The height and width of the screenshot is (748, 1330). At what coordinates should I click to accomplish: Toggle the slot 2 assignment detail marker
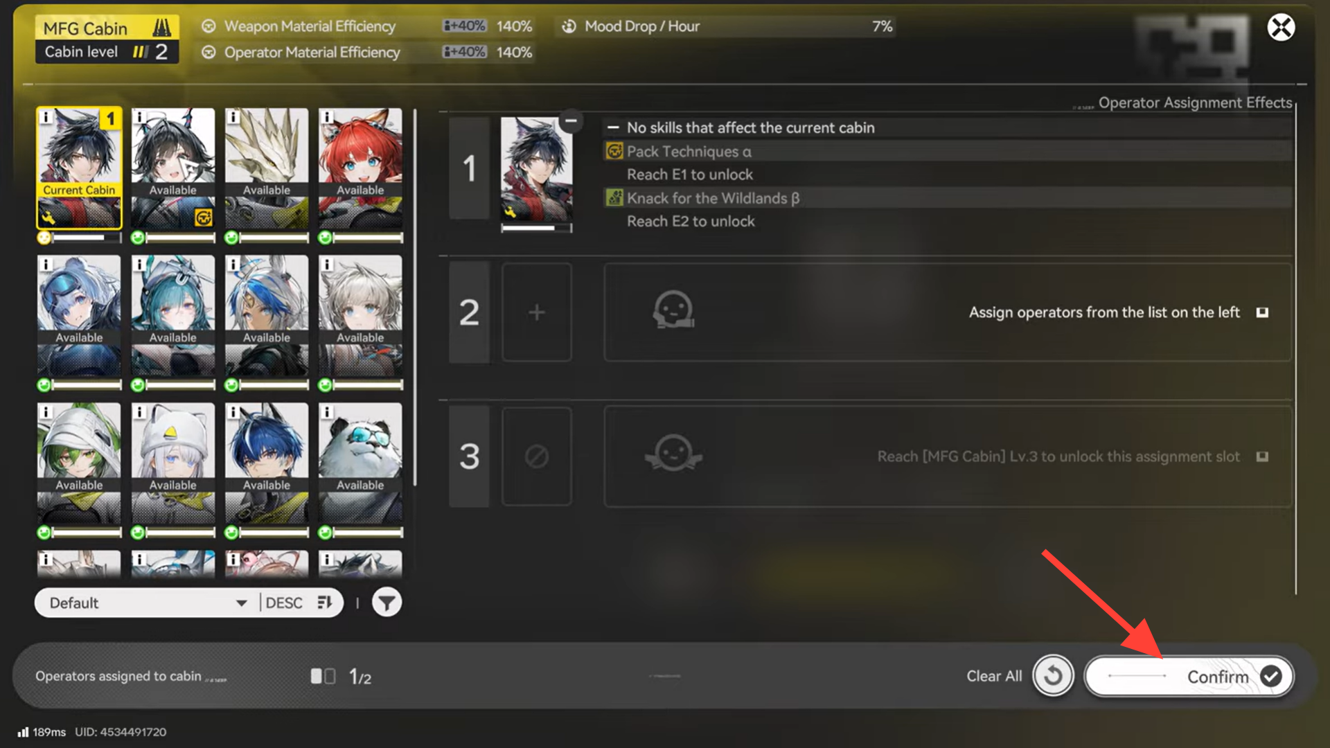(1262, 312)
